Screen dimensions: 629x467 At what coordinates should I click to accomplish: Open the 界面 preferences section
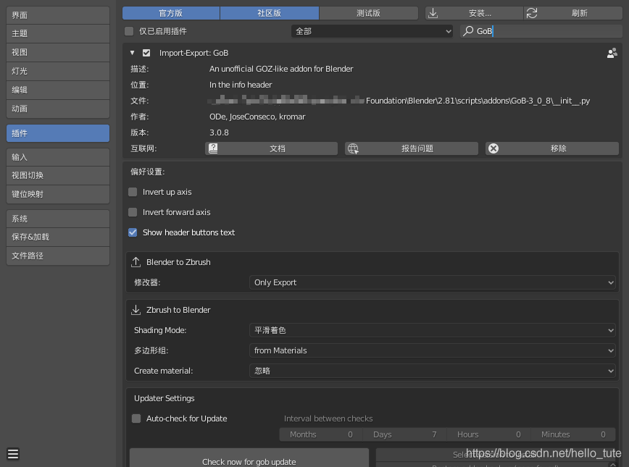pyautogui.click(x=58, y=15)
